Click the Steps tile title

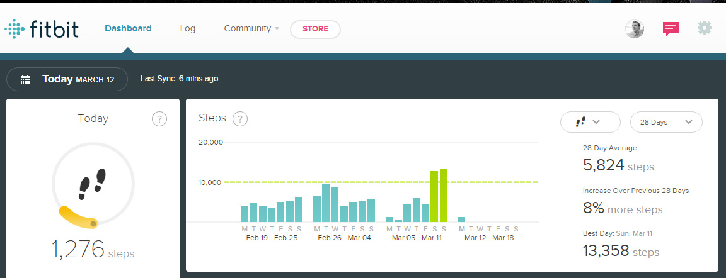pyautogui.click(x=212, y=118)
